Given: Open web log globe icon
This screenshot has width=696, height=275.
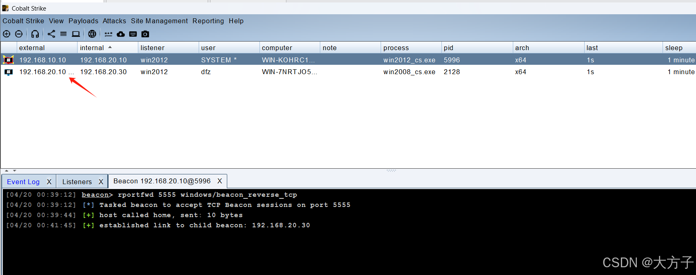Looking at the screenshot, I should click(92, 34).
